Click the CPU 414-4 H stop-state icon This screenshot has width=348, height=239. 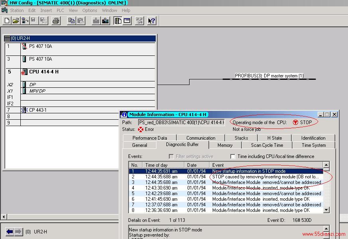(x=24, y=72)
